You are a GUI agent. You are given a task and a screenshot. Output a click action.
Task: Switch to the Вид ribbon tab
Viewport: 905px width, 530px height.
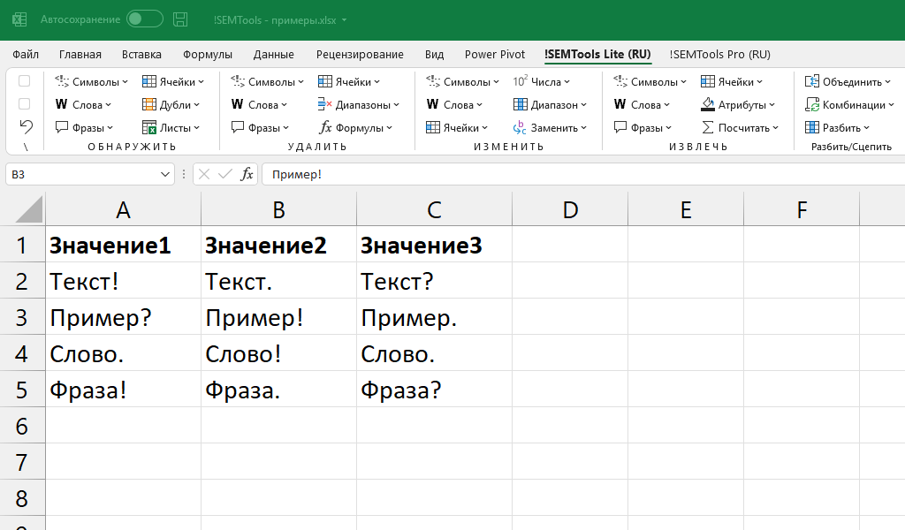[434, 54]
